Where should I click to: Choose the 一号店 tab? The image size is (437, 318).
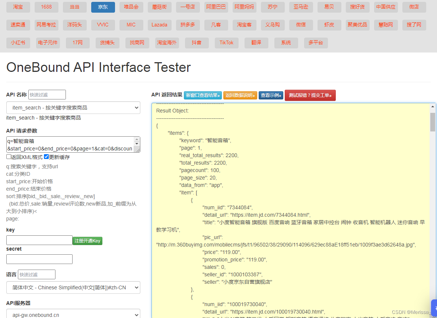point(188,7)
